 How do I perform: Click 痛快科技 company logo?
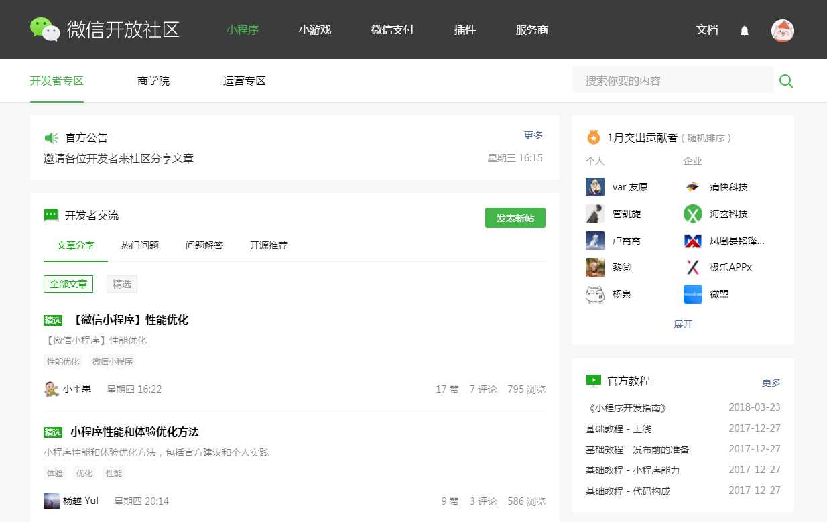point(693,187)
